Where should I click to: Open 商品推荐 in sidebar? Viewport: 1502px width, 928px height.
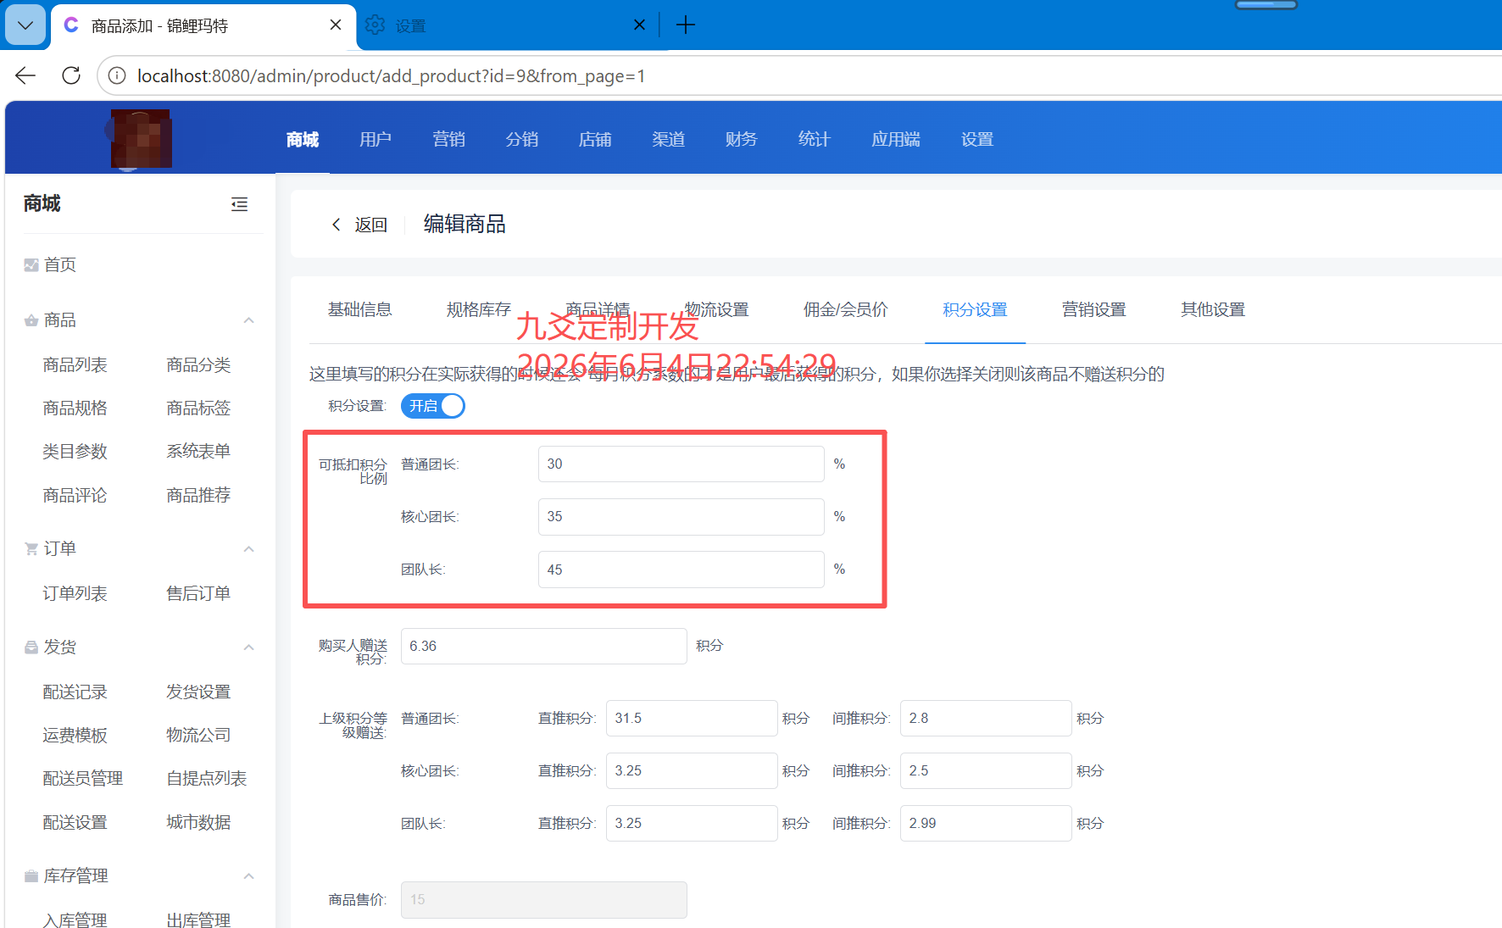(198, 495)
